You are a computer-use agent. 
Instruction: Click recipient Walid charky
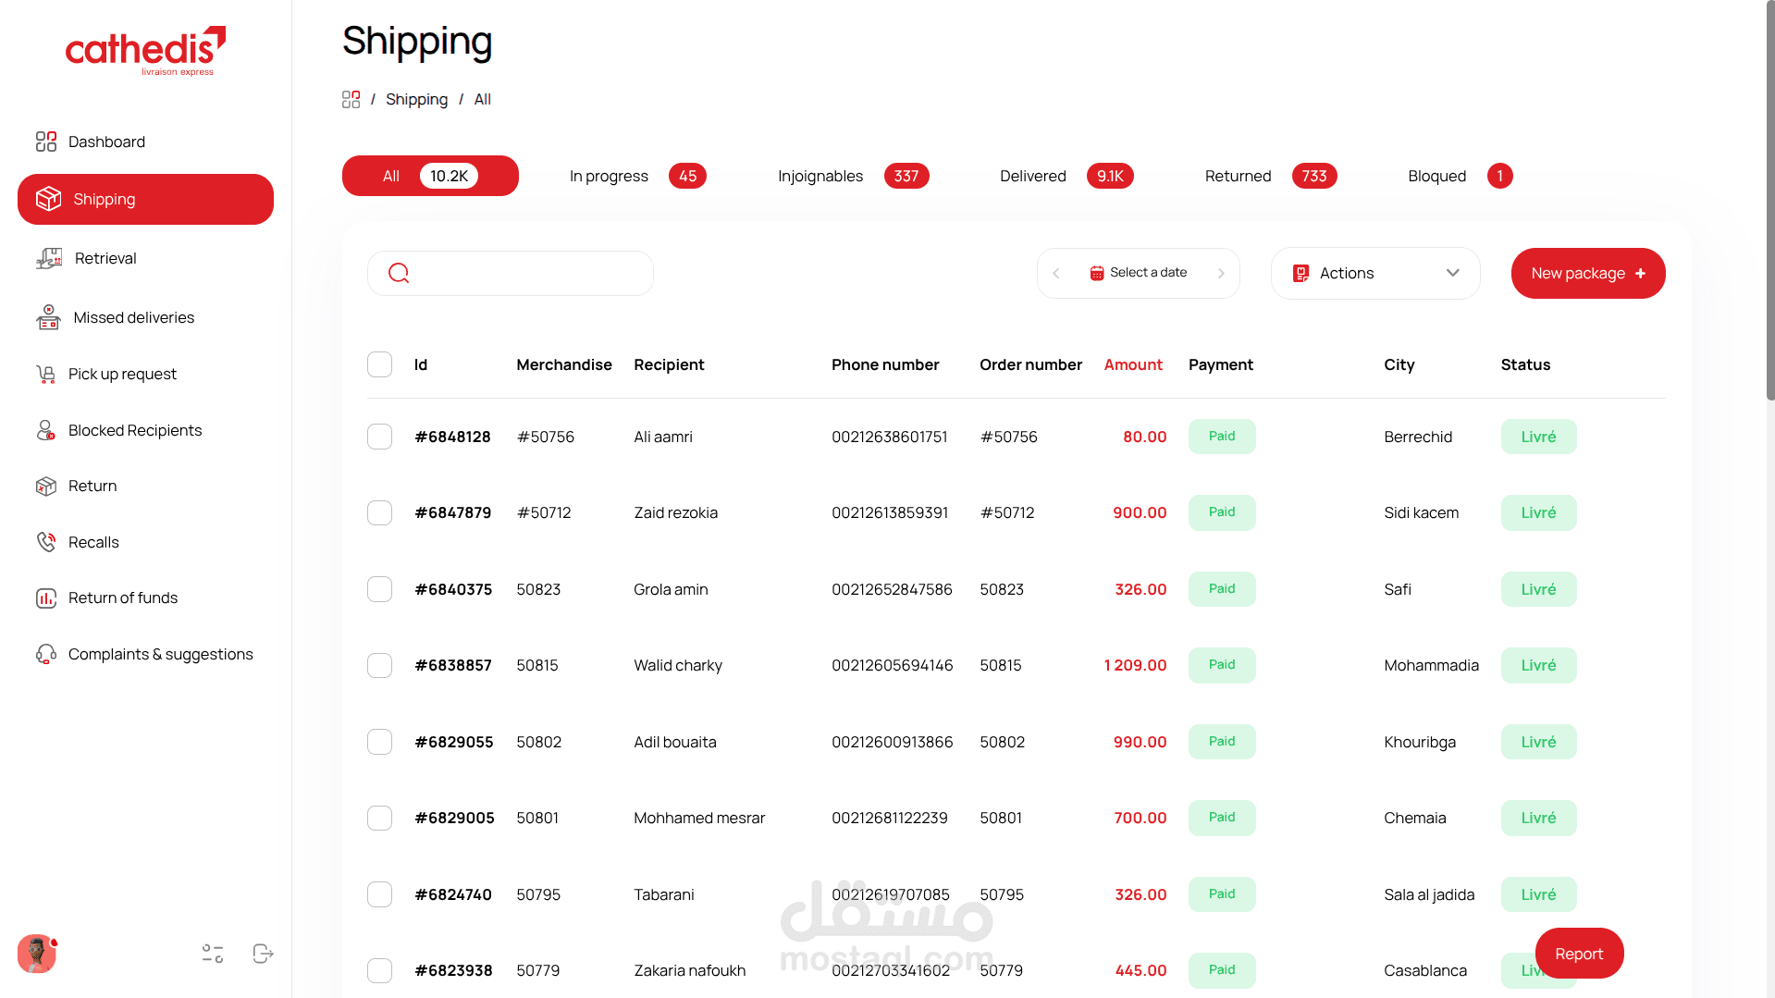click(678, 665)
